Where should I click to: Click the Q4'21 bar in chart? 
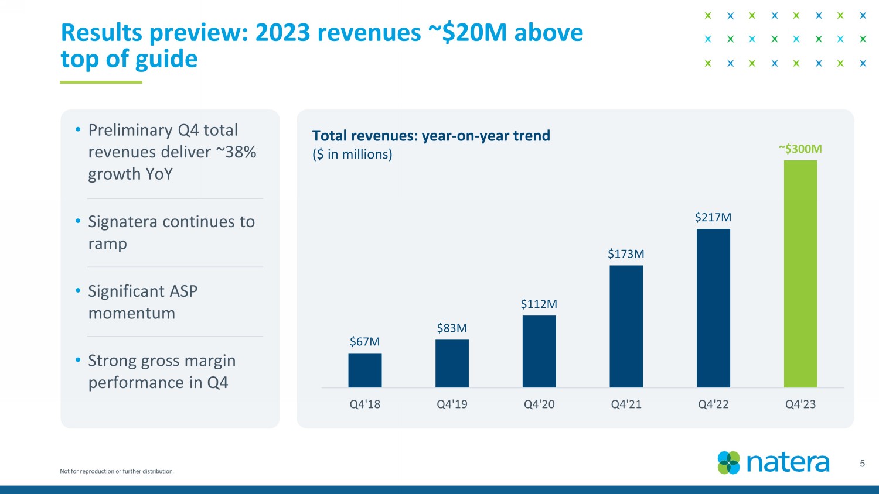tap(626, 326)
